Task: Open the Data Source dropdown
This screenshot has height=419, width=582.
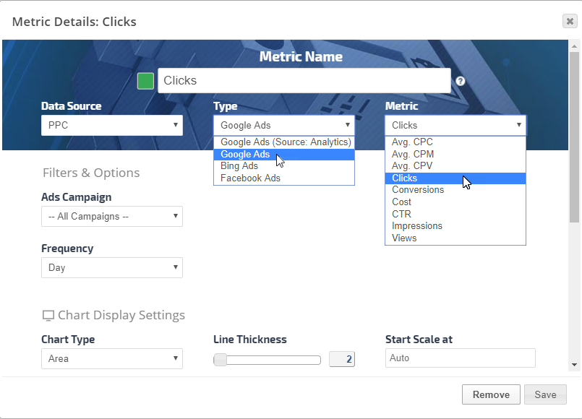Action: pos(112,125)
